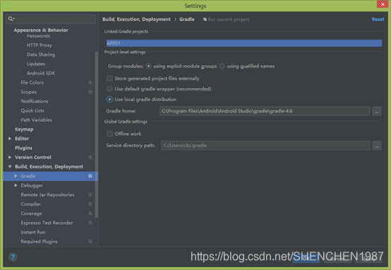391x270 pixels.
Task: Click project-level icon beside Required Plugins
Action: pyautogui.click(x=90, y=242)
